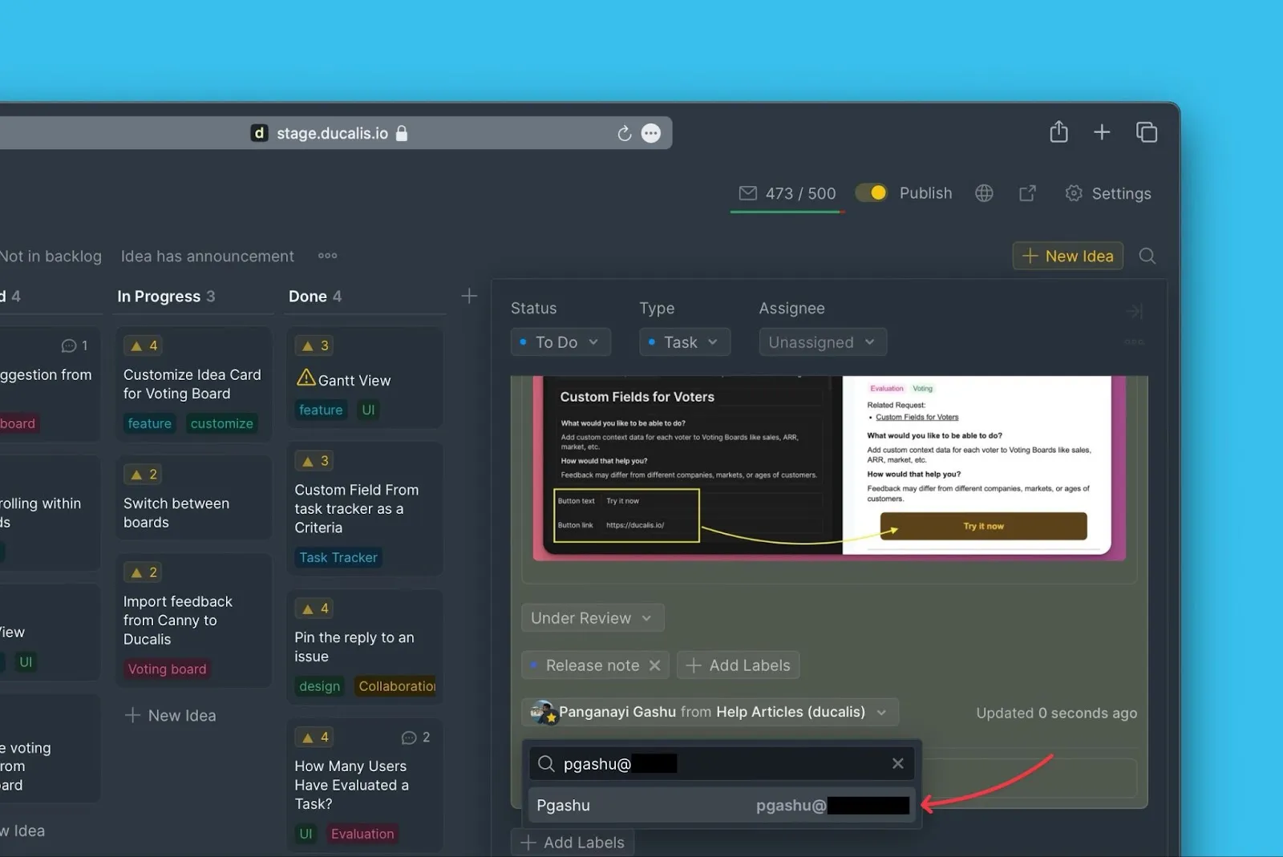
Task: Open a new browser tab with plus icon
Action: tap(1102, 132)
